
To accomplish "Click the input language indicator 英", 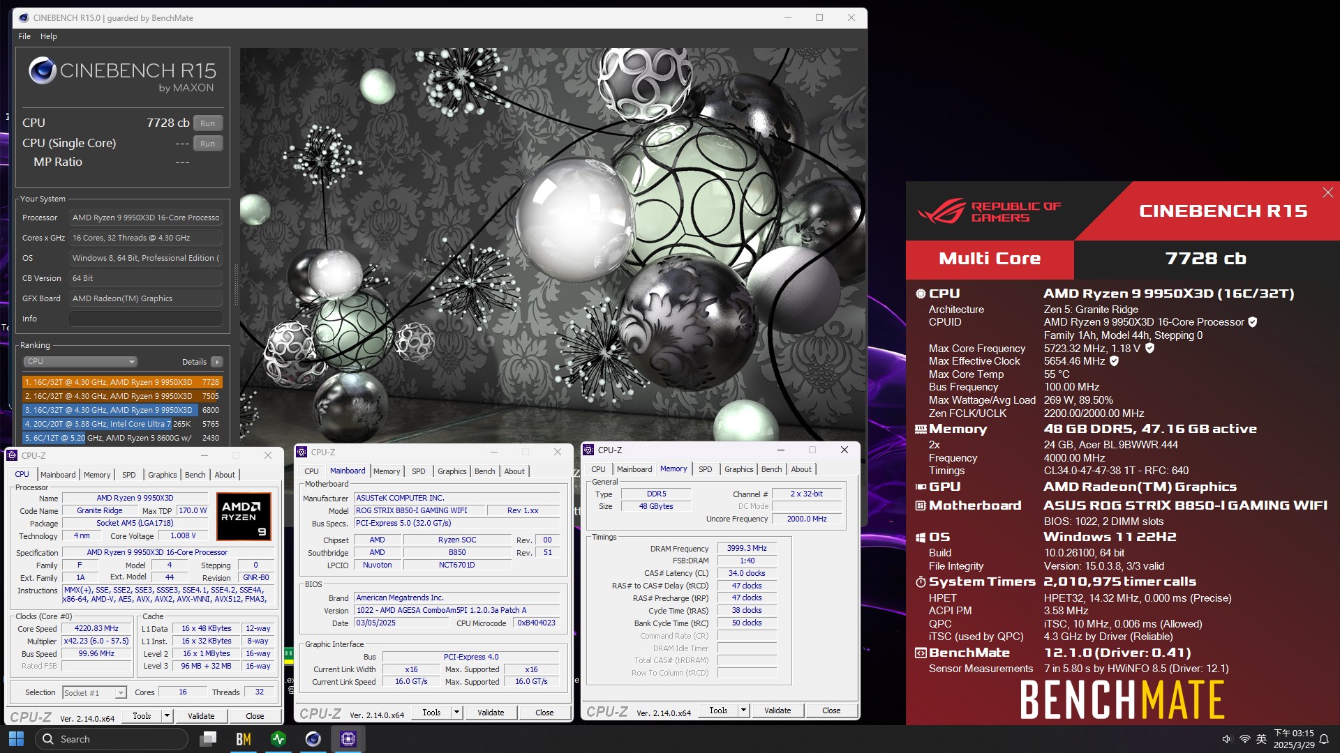I will tap(1261, 739).
